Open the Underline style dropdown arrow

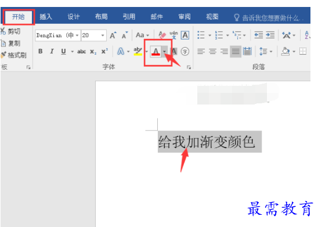coord(72,52)
